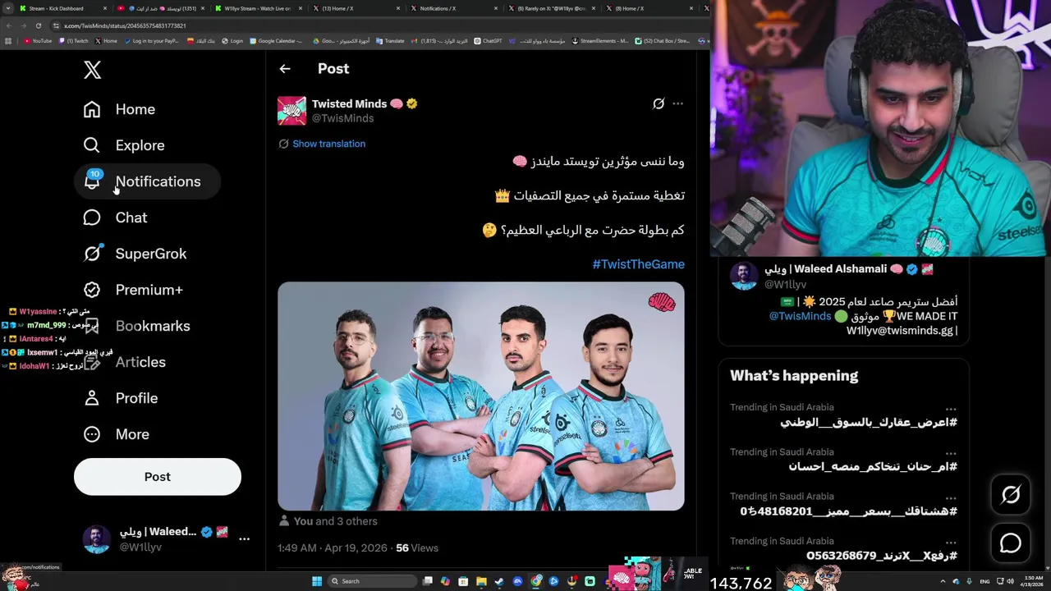Click Grok icon on the post header
The height and width of the screenshot is (591, 1051).
[x=659, y=103]
